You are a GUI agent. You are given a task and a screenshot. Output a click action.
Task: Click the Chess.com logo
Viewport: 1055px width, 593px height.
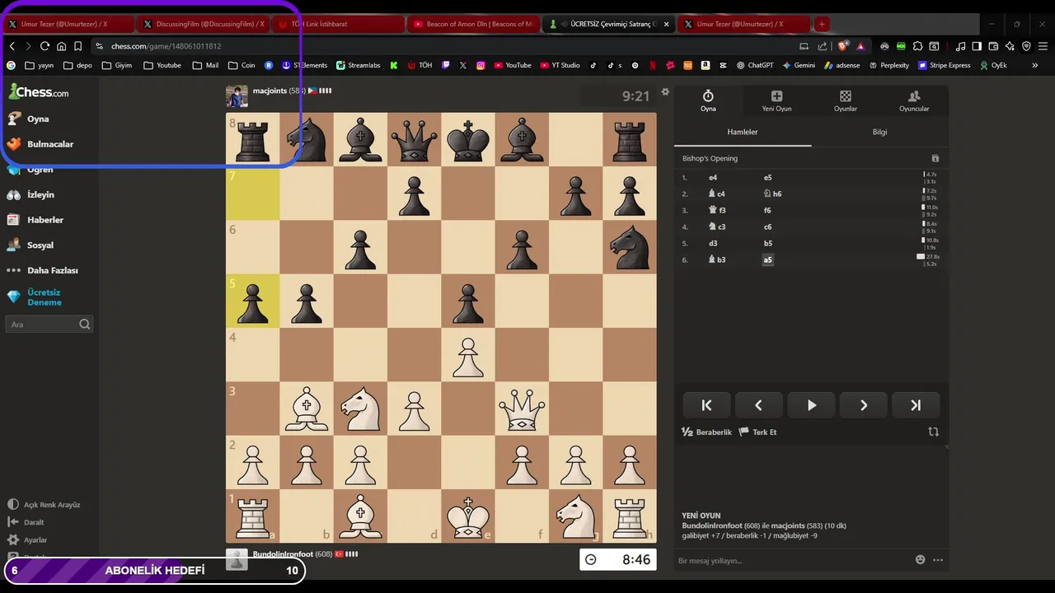[x=39, y=91]
